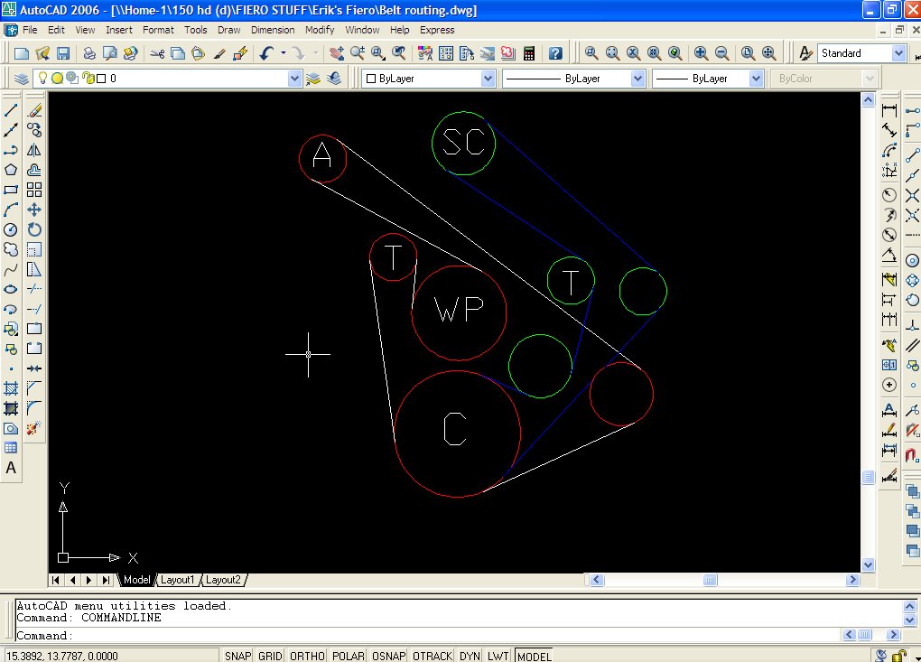The height and width of the screenshot is (662, 921).
Task: Click the Zoom In toolbar icon
Action: pyautogui.click(x=701, y=53)
